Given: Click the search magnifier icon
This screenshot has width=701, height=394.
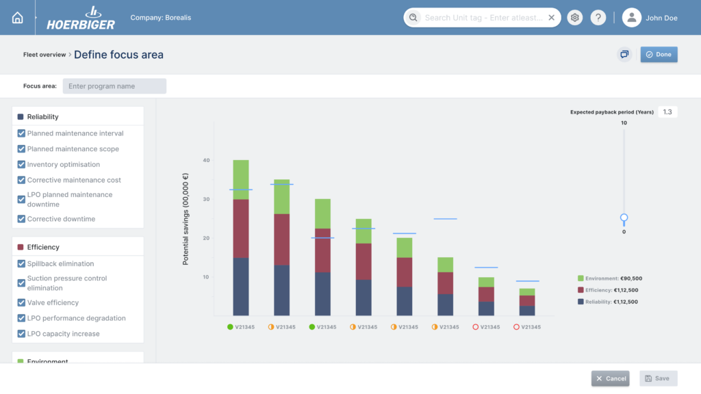Looking at the screenshot, I should (x=413, y=18).
